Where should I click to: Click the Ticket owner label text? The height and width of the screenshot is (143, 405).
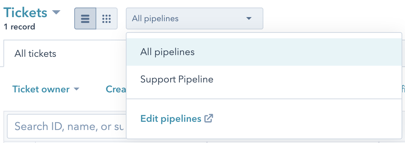pyautogui.click(x=41, y=90)
